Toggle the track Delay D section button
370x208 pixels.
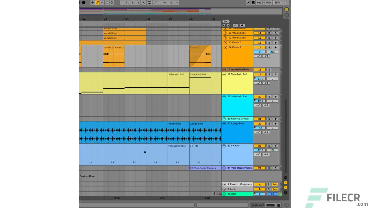point(286,192)
